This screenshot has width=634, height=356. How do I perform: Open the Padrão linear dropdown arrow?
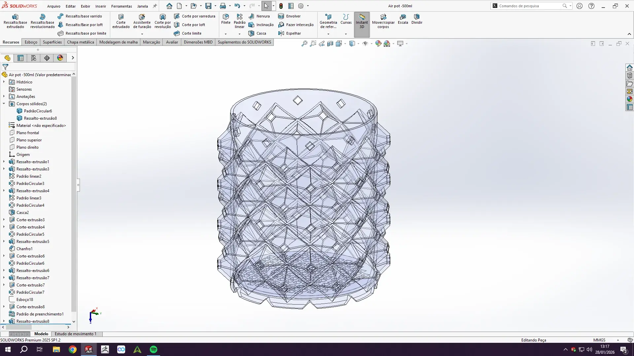(x=239, y=34)
